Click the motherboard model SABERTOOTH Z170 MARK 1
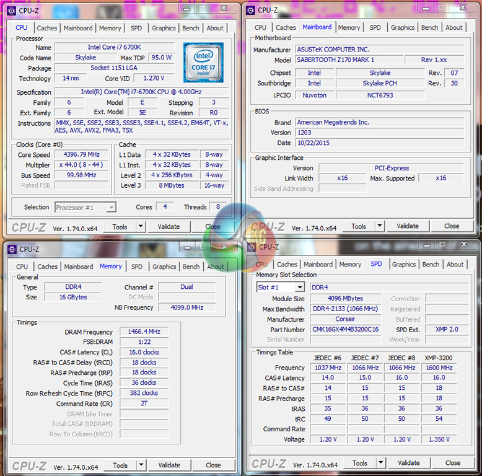 [349, 59]
